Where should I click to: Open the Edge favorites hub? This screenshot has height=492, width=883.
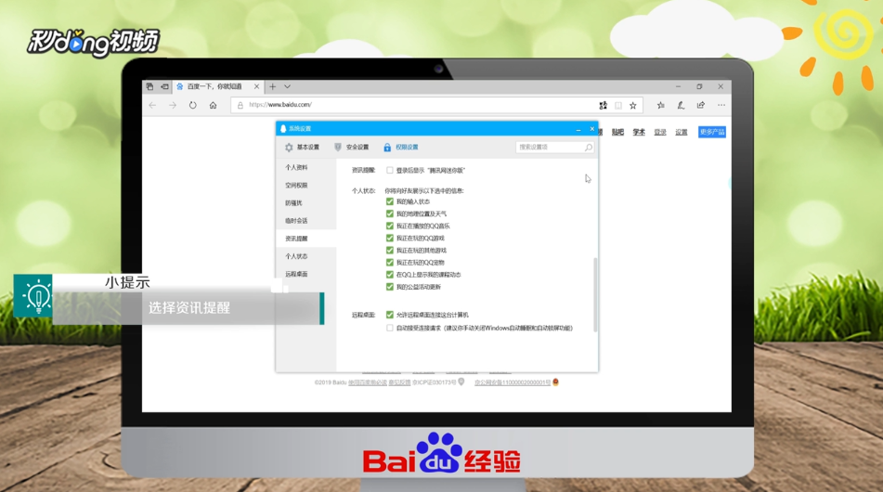coord(660,105)
